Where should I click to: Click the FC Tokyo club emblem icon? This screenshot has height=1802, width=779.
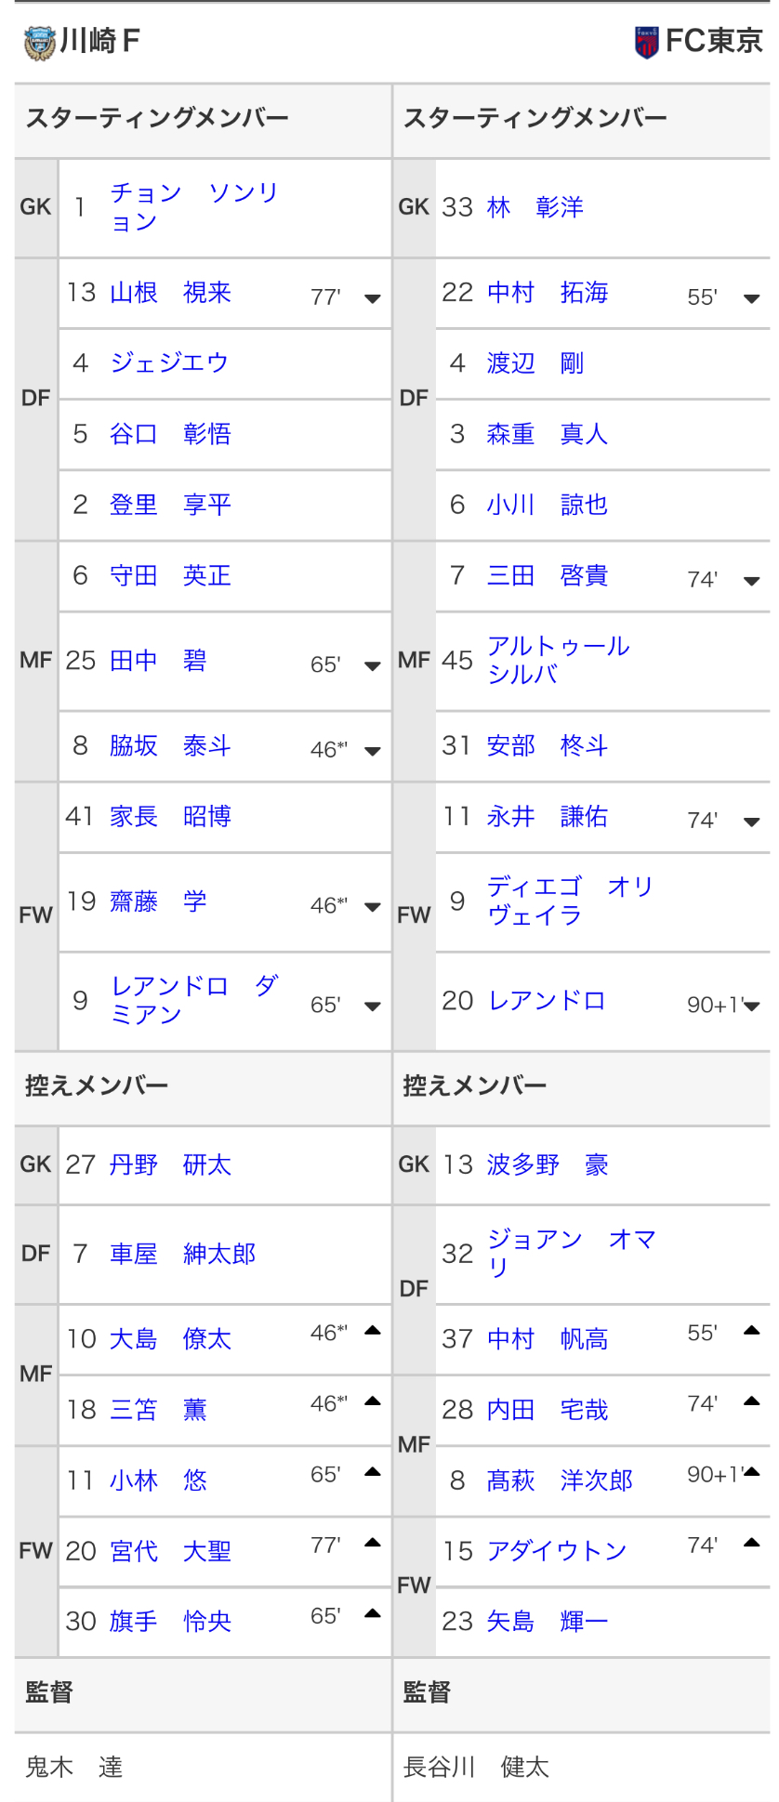pos(646,42)
